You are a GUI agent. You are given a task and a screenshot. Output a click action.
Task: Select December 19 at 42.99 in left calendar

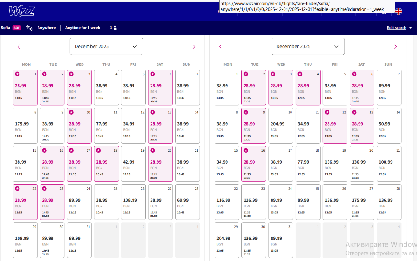[x=133, y=164]
